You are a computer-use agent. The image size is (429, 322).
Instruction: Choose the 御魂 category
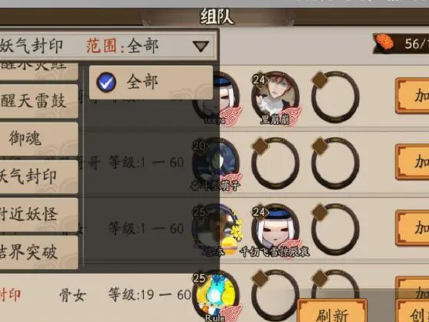pos(39,139)
